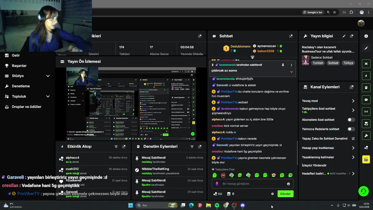Open Spotify from the taskbar
Viewport: 373px width, 210px height.
(x=217, y=205)
